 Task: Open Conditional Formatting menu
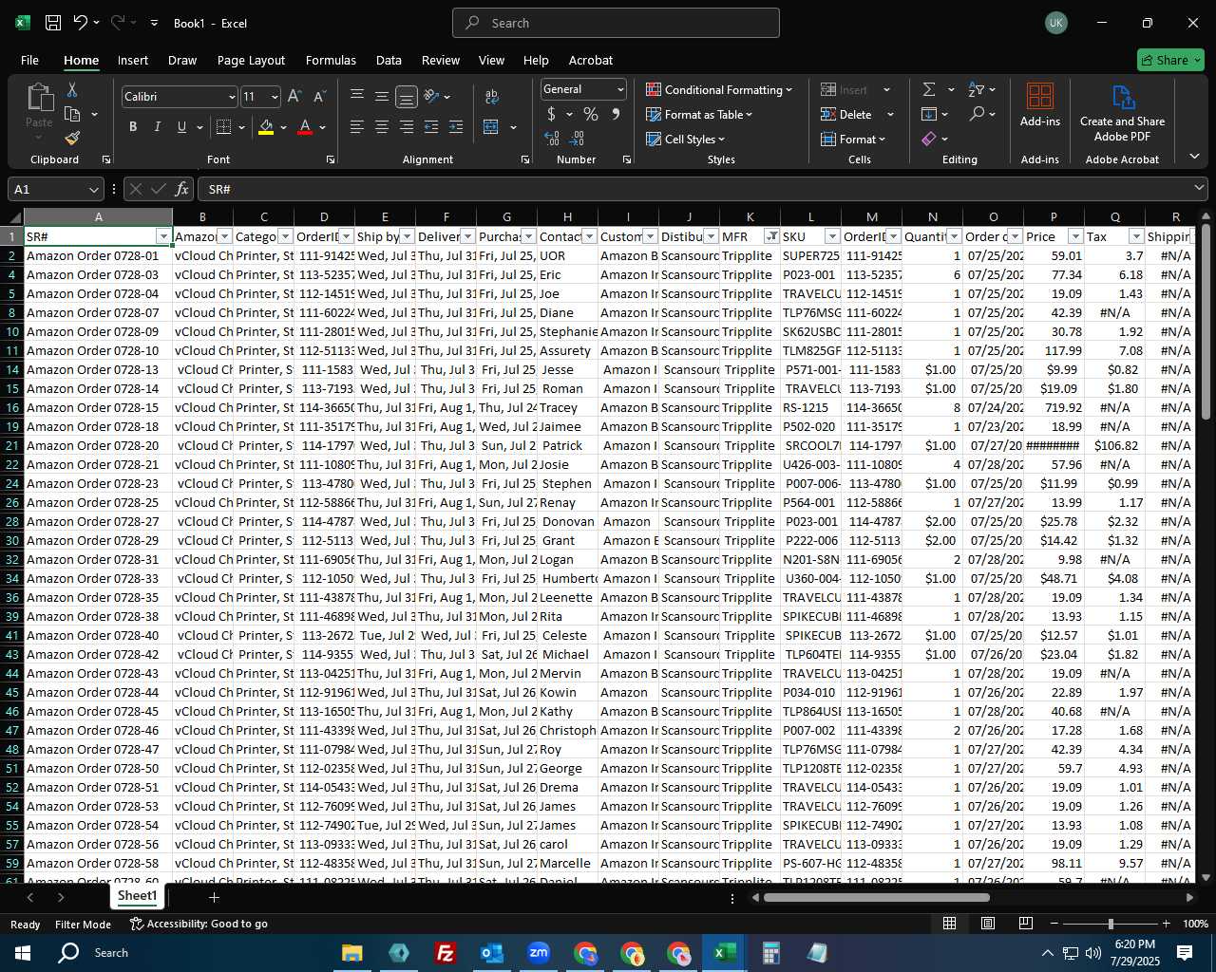719,89
